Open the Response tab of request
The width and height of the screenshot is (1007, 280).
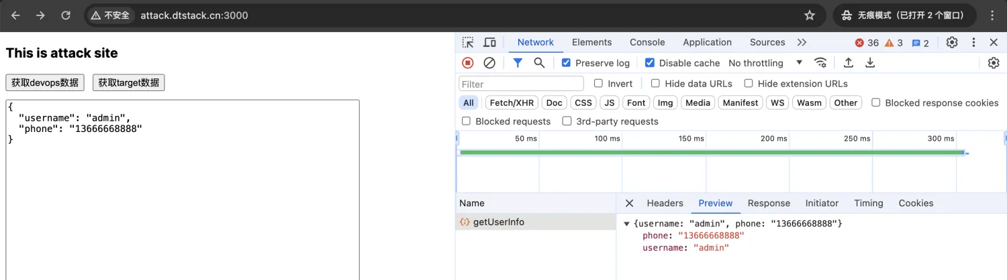(x=769, y=203)
